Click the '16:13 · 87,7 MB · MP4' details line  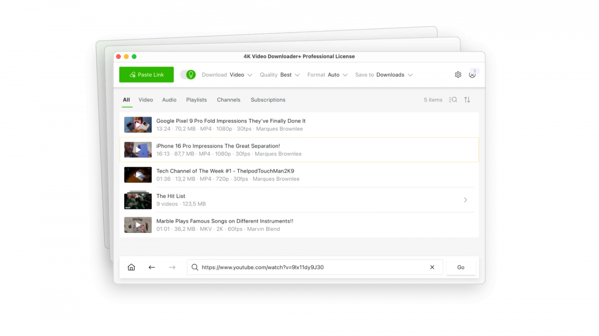point(229,154)
